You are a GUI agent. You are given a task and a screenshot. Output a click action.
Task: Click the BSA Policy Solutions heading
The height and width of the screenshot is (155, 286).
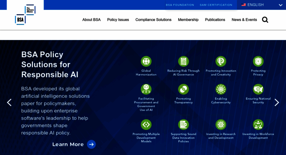[x=50, y=64]
